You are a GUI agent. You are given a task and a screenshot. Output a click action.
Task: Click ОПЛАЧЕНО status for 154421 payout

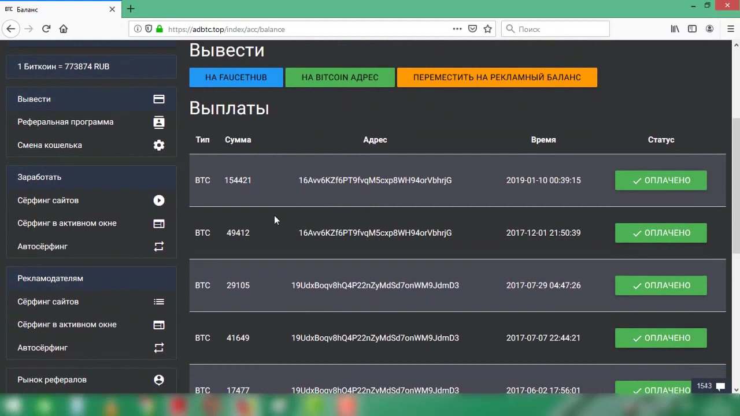click(x=661, y=180)
